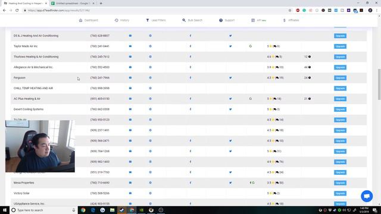This screenshot has height=214, width=381.
Task: Click website icon for Taylor Made Air Inc
Action: tap(150, 46)
